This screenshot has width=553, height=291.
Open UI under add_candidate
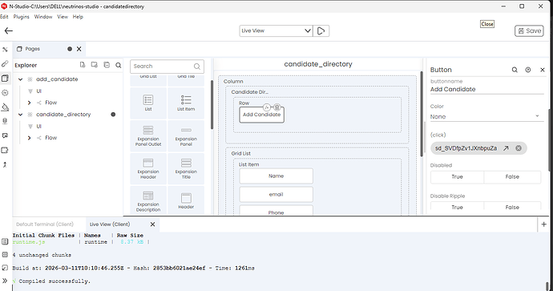(x=38, y=91)
